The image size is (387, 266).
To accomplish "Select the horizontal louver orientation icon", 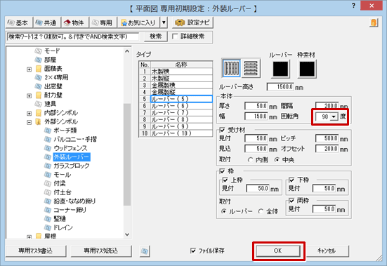I will pos(251,68).
